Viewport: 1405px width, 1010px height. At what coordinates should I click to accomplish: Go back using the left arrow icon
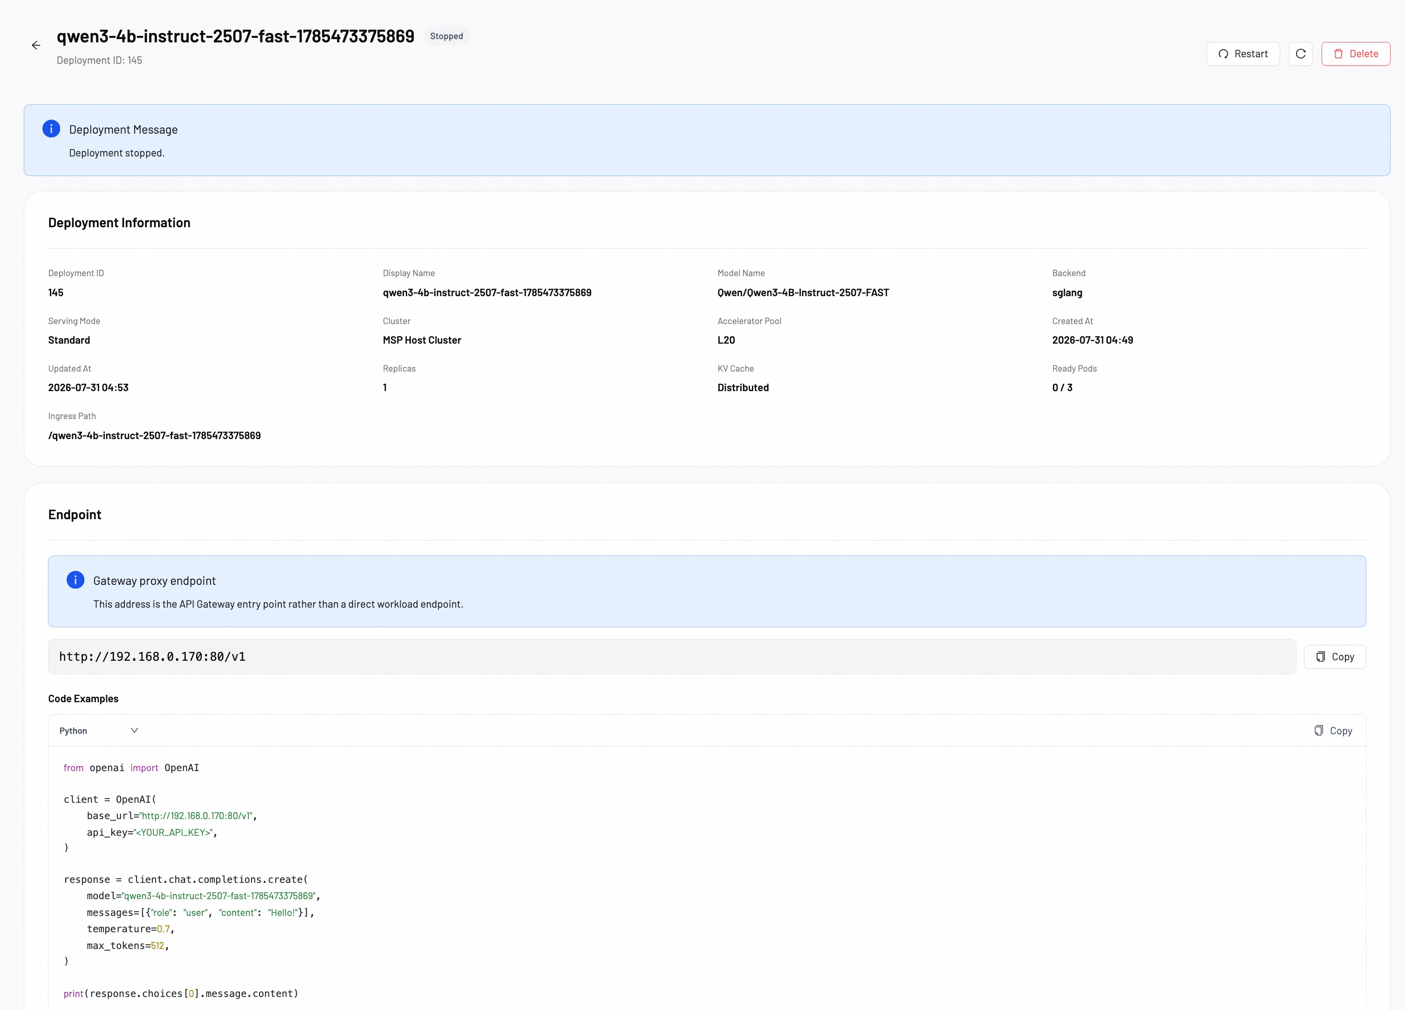point(36,45)
